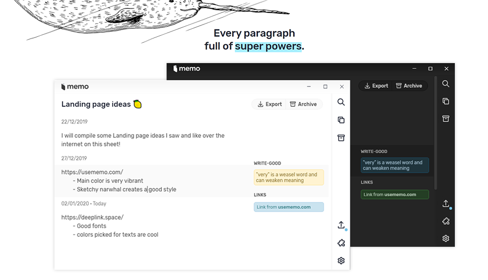The width and height of the screenshot is (488, 280).
Task: Open search in the light memo window
Action: click(341, 102)
